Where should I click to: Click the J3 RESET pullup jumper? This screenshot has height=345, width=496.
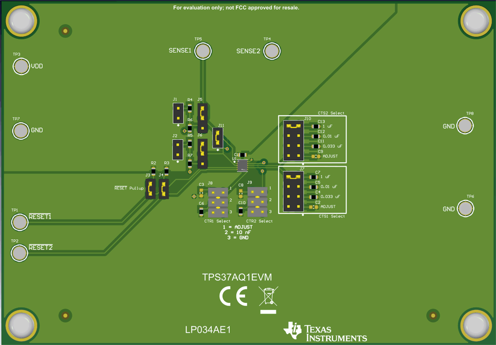coord(150,189)
